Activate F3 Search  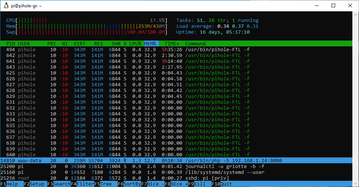click(59, 184)
